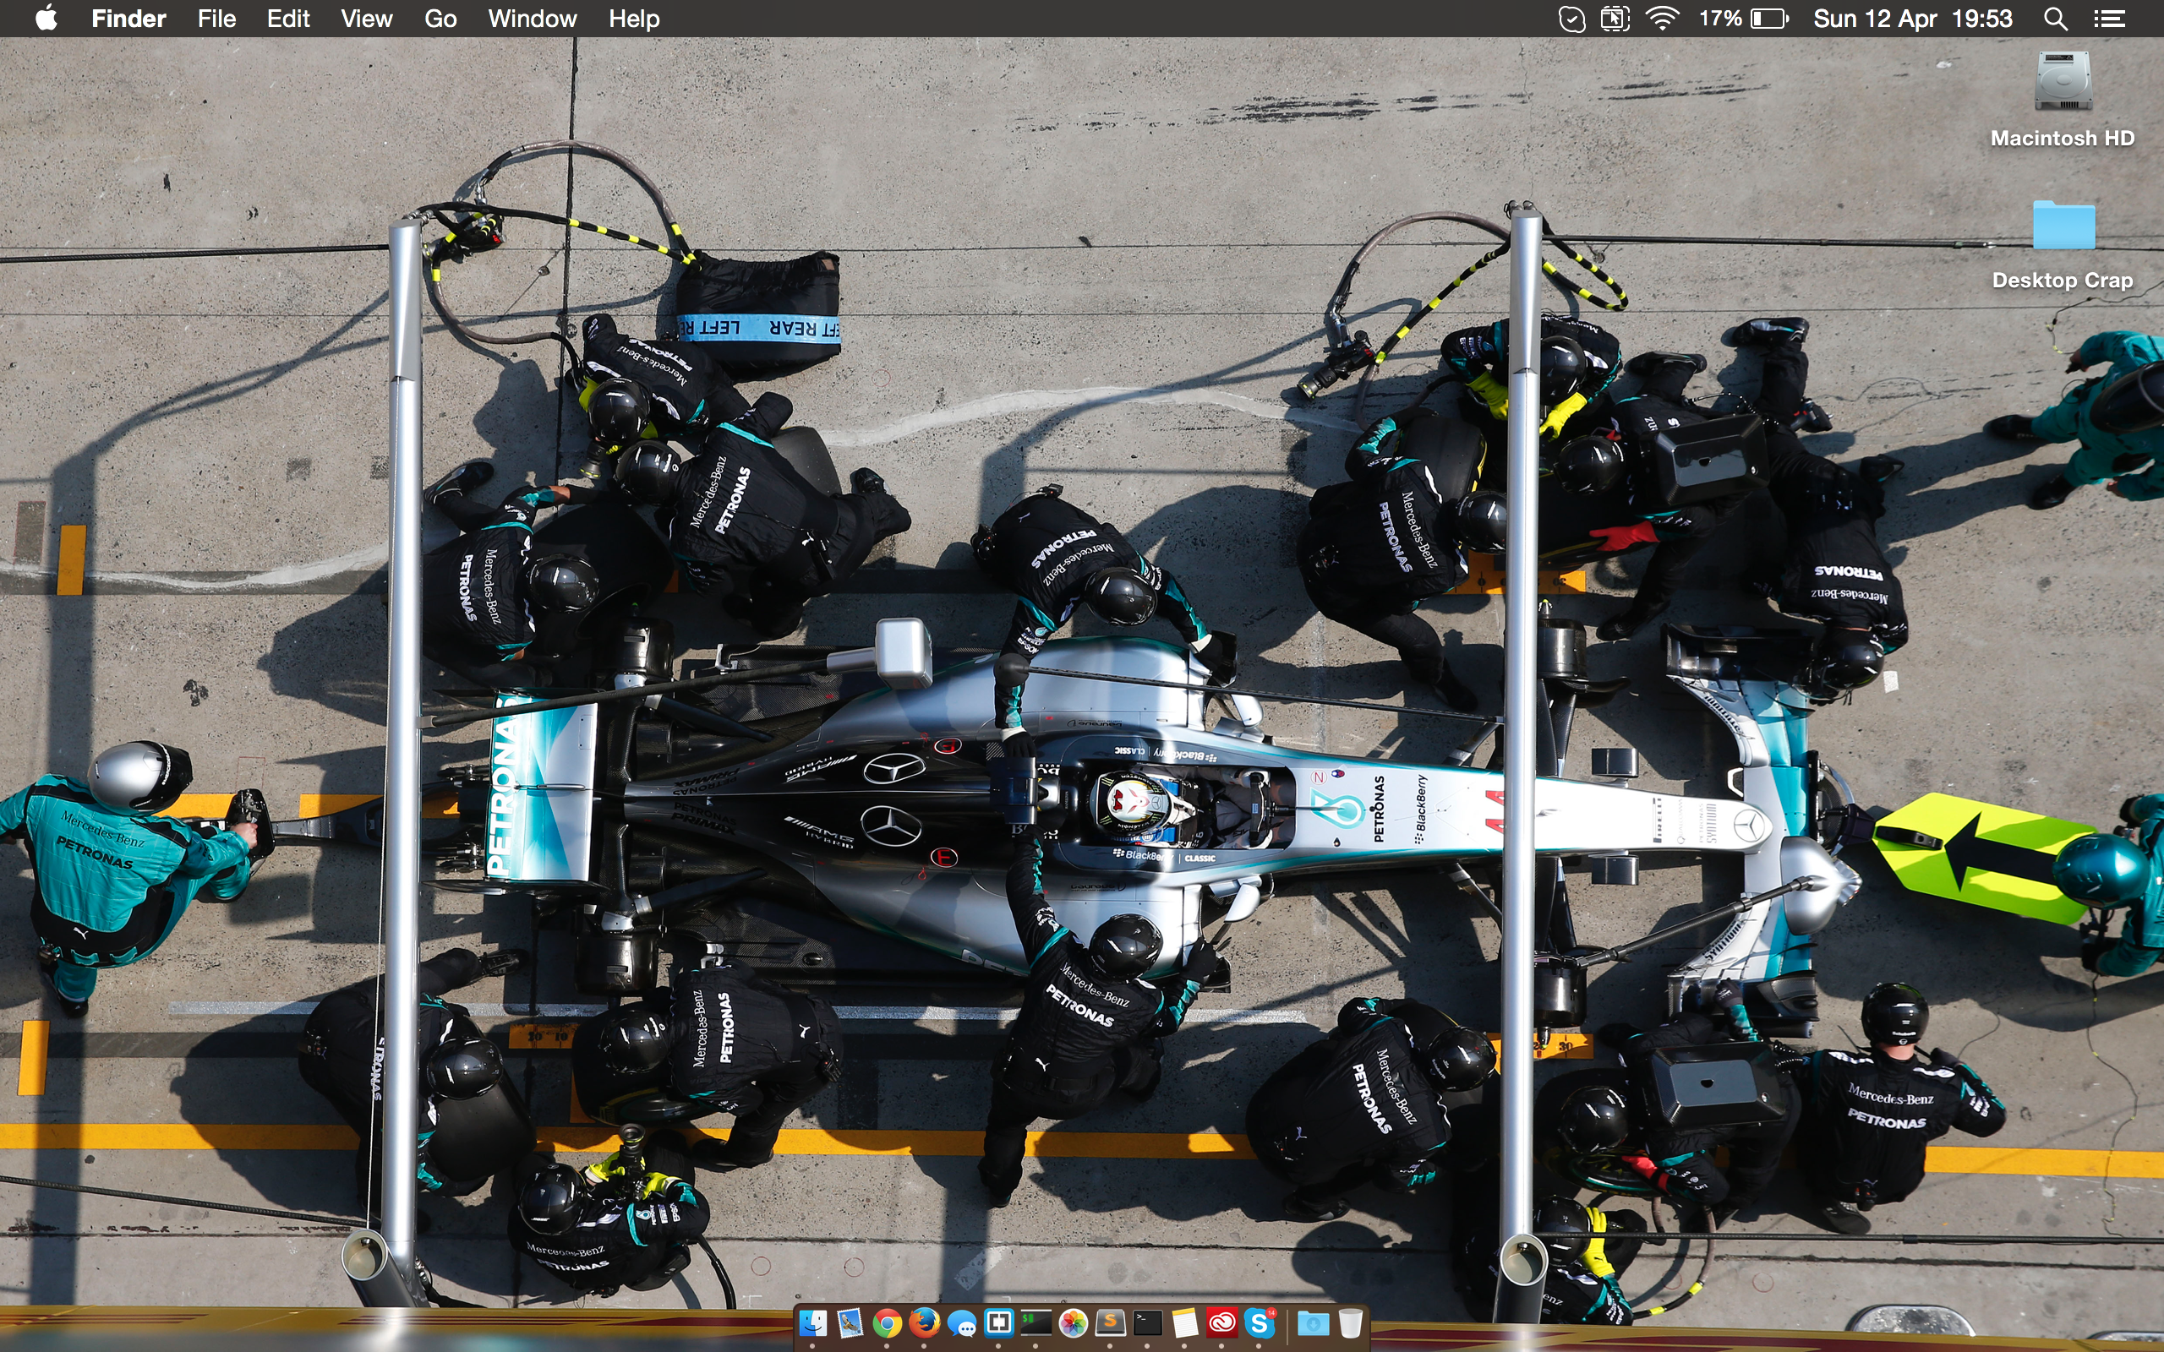Open the Messages app in Dock
2164x1352 pixels.
pos(961,1322)
